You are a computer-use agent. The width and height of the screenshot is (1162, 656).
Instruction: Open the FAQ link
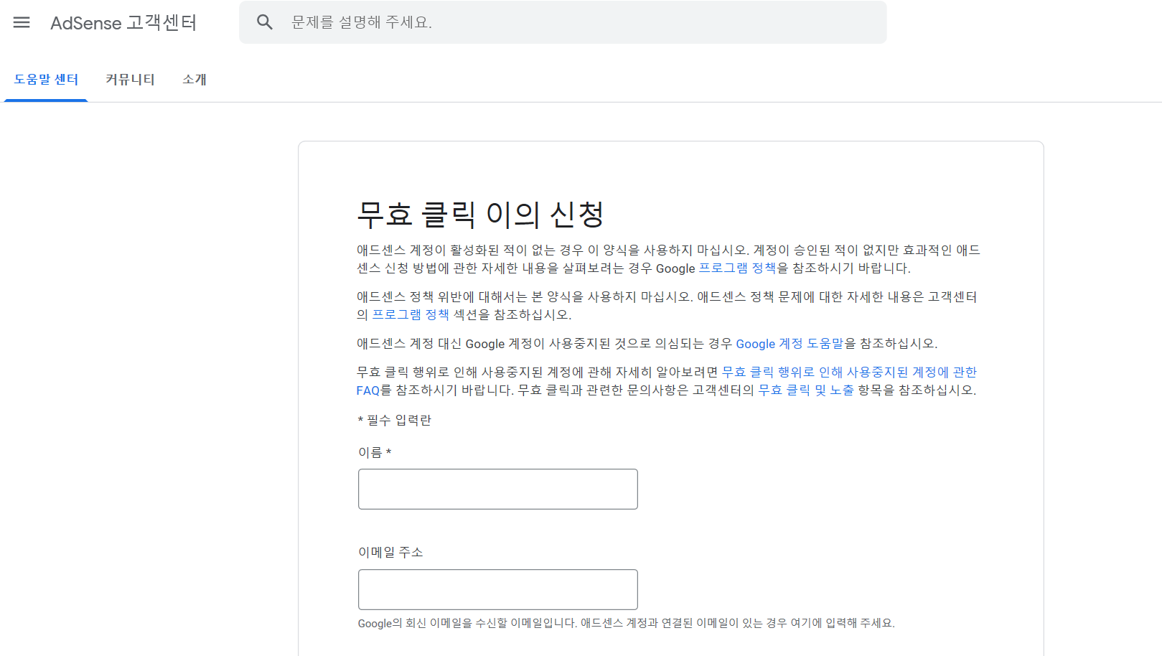(368, 390)
